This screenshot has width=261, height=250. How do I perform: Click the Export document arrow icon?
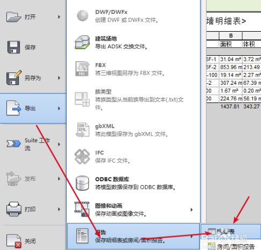point(13,108)
